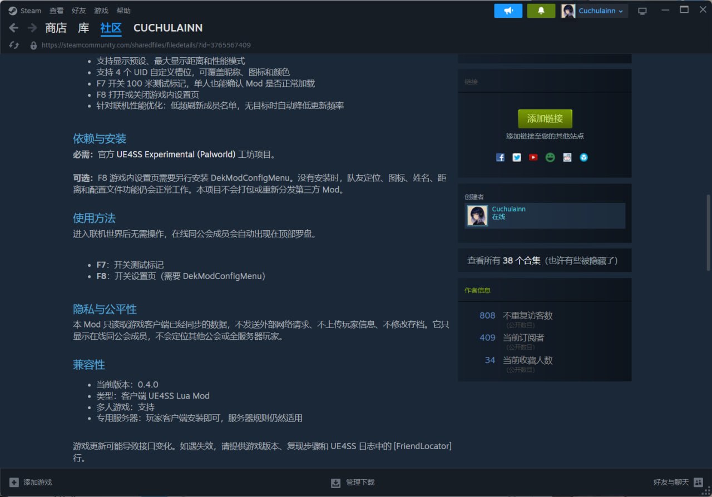Viewport: 712px width, 497px height.
Task: Click the 兼容性 heading
Action: pyautogui.click(x=89, y=365)
